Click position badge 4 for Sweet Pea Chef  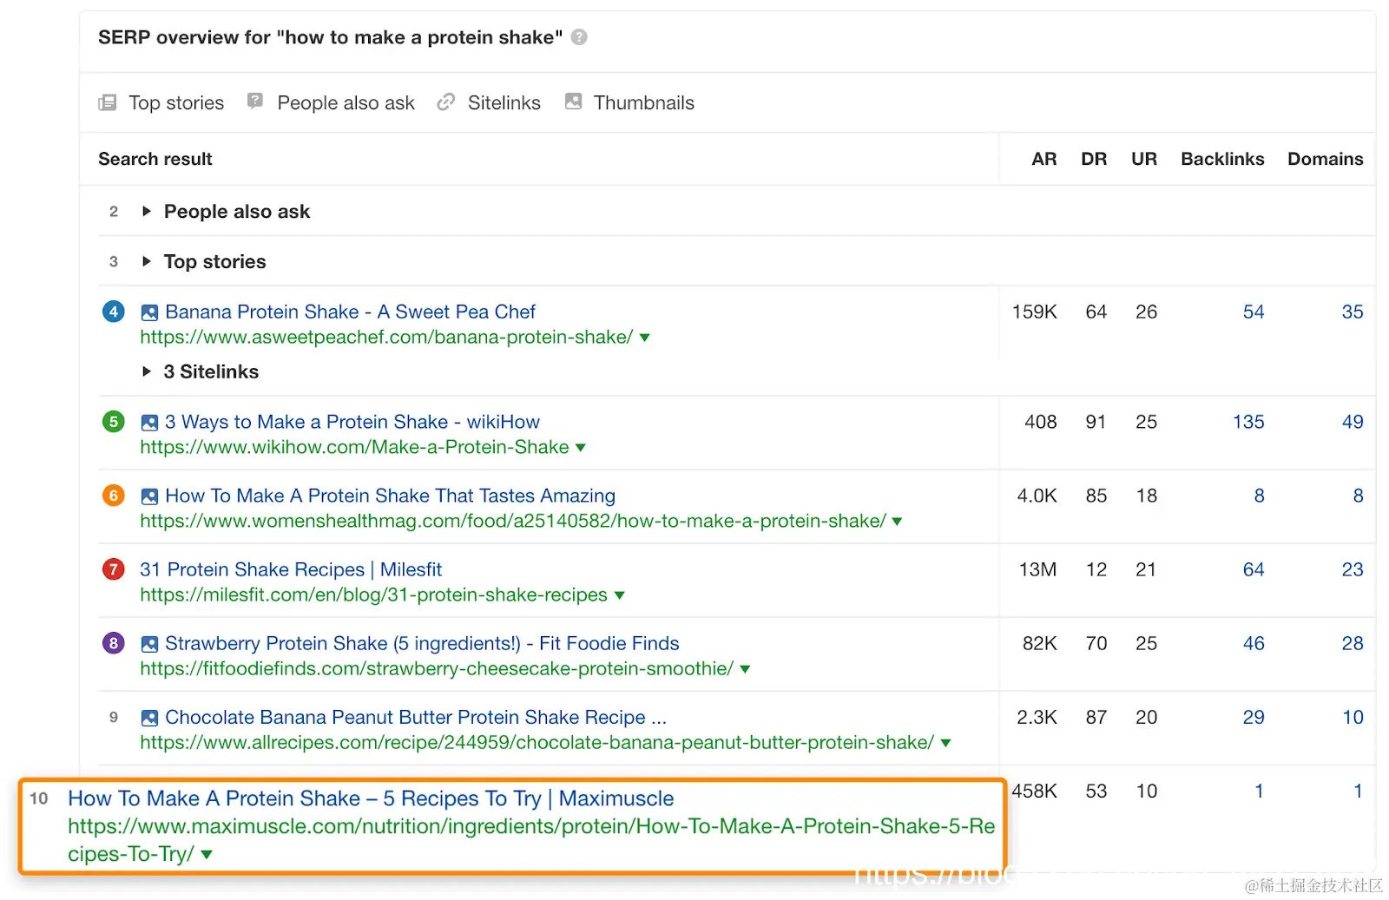click(114, 312)
